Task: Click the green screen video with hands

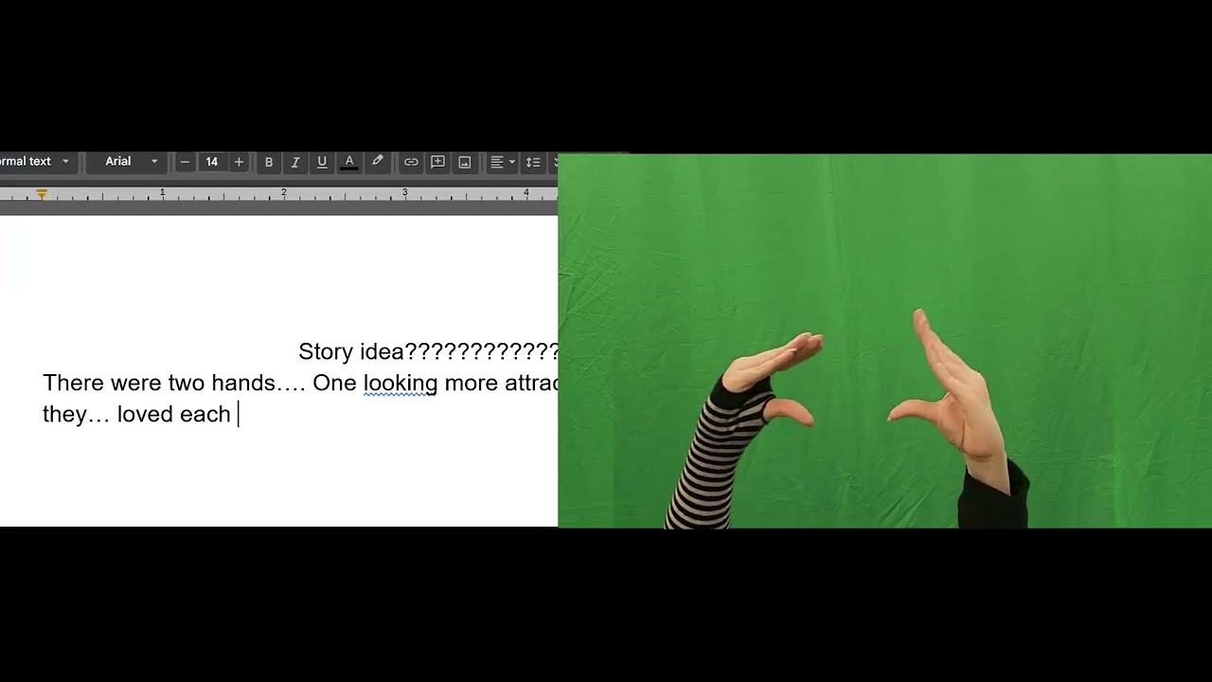Action: (884, 341)
